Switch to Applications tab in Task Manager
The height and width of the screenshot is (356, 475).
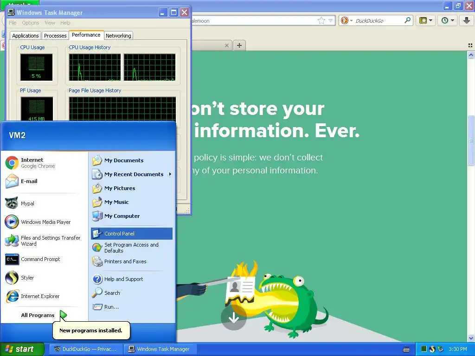[26, 36]
